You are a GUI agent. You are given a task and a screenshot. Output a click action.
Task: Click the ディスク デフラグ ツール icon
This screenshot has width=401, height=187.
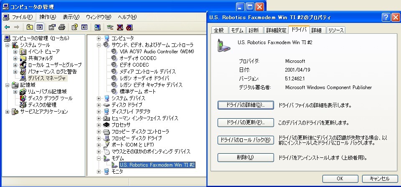point(23,98)
